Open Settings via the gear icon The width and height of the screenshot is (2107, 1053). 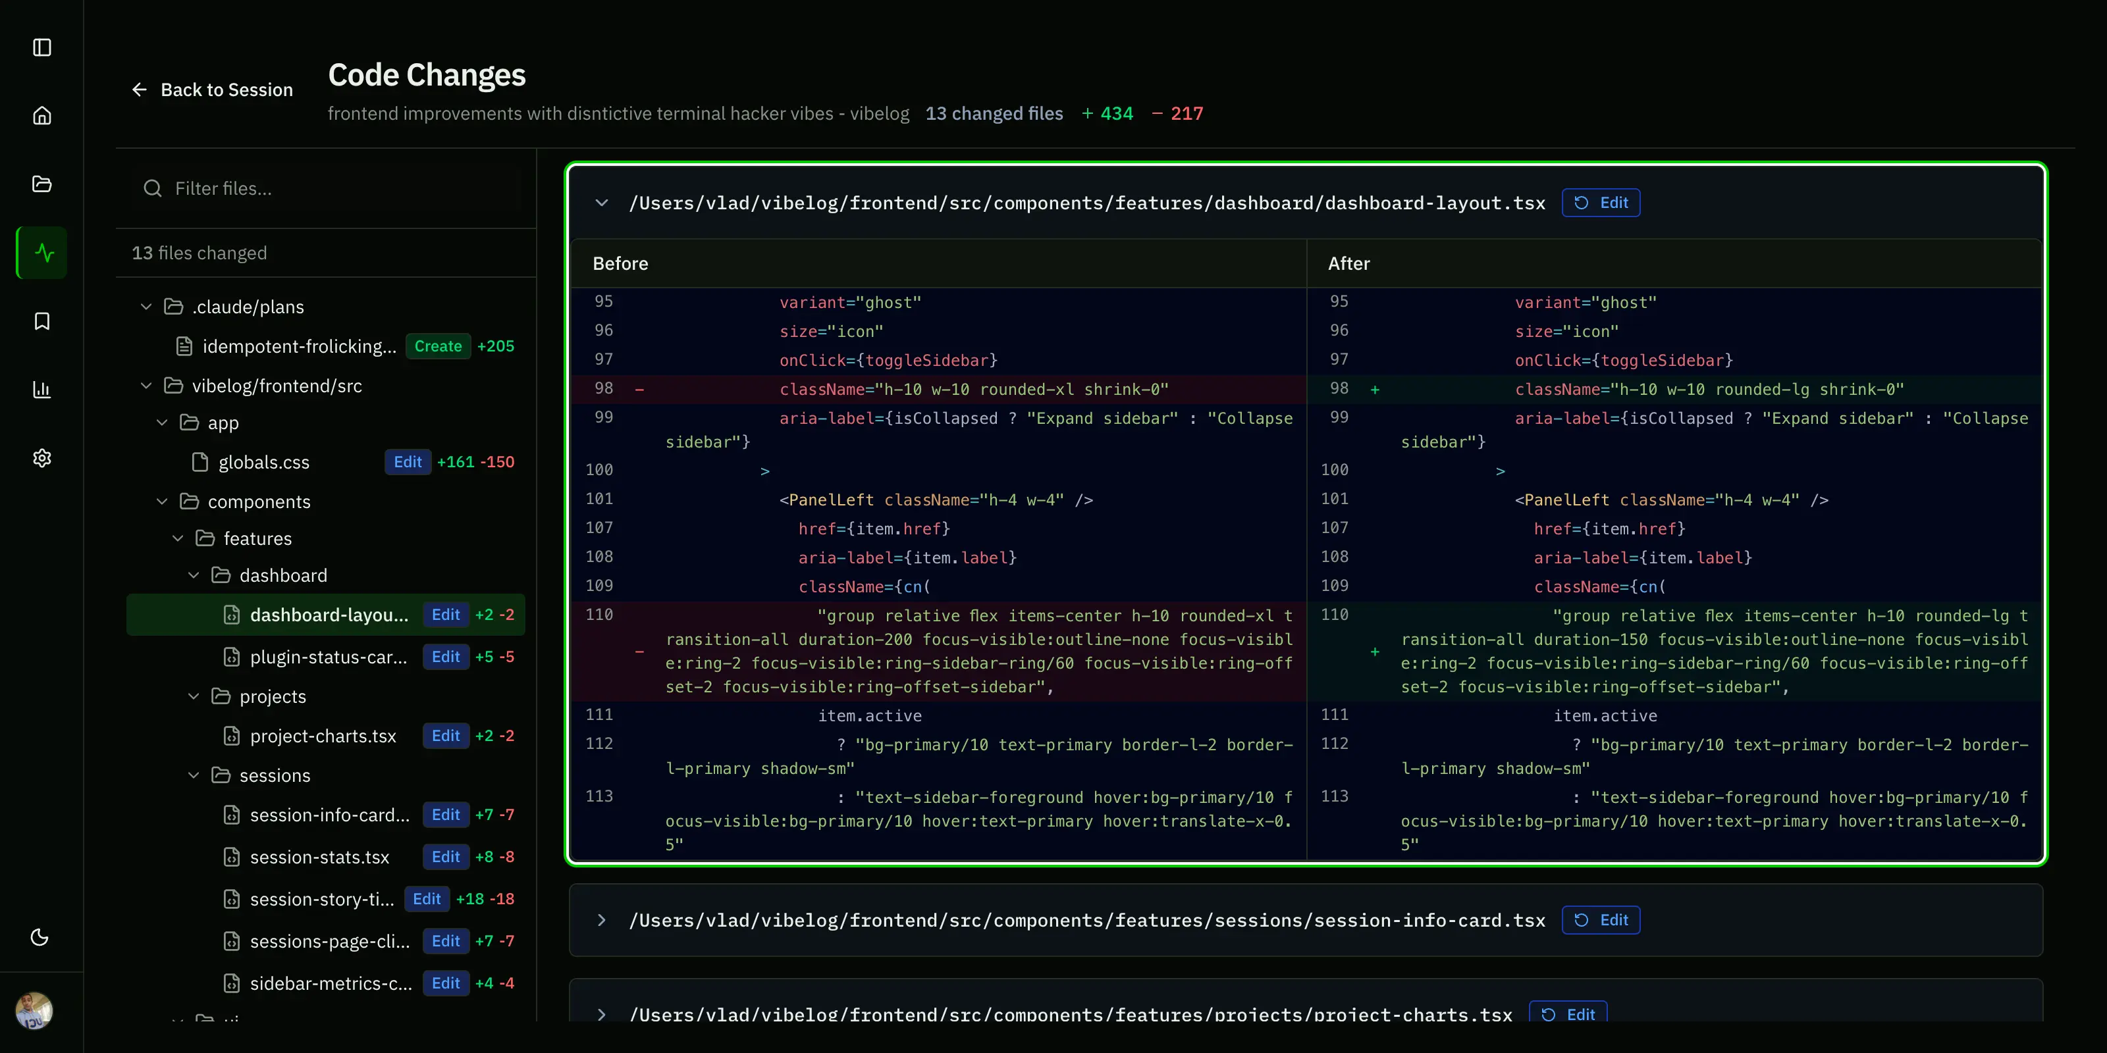41,458
